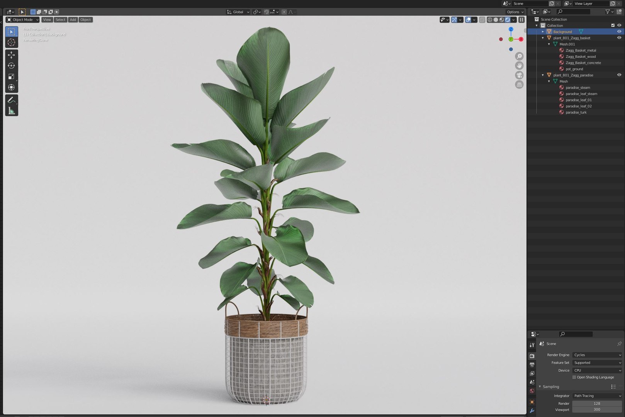Screen dimensions: 625x417
Task: Enable Open Shading Language checkbox
Action: [574, 377]
